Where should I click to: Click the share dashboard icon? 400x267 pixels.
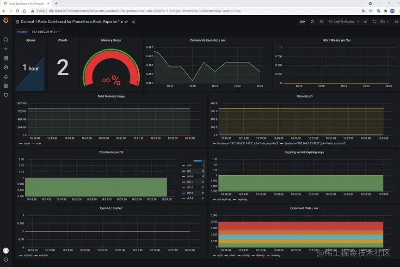pos(134,22)
